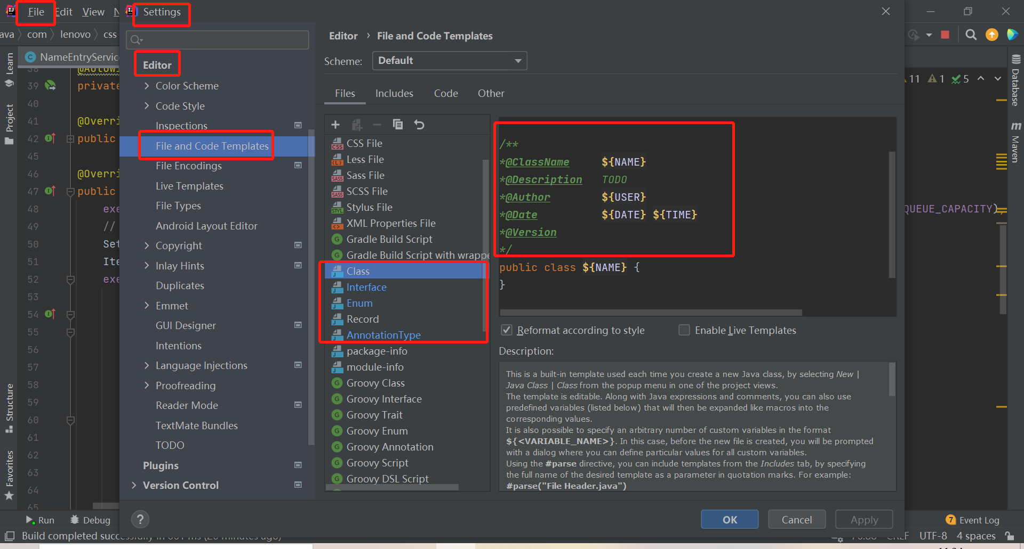Click the Copy Template icon
1024x549 pixels.
tap(398, 125)
